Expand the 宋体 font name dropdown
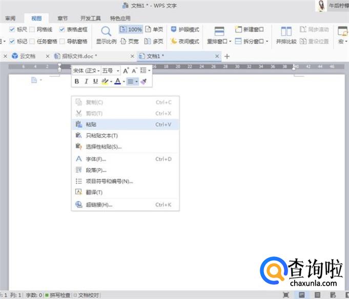The height and width of the screenshot is (299, 349). pyautogui.click(x=87, y=71)
